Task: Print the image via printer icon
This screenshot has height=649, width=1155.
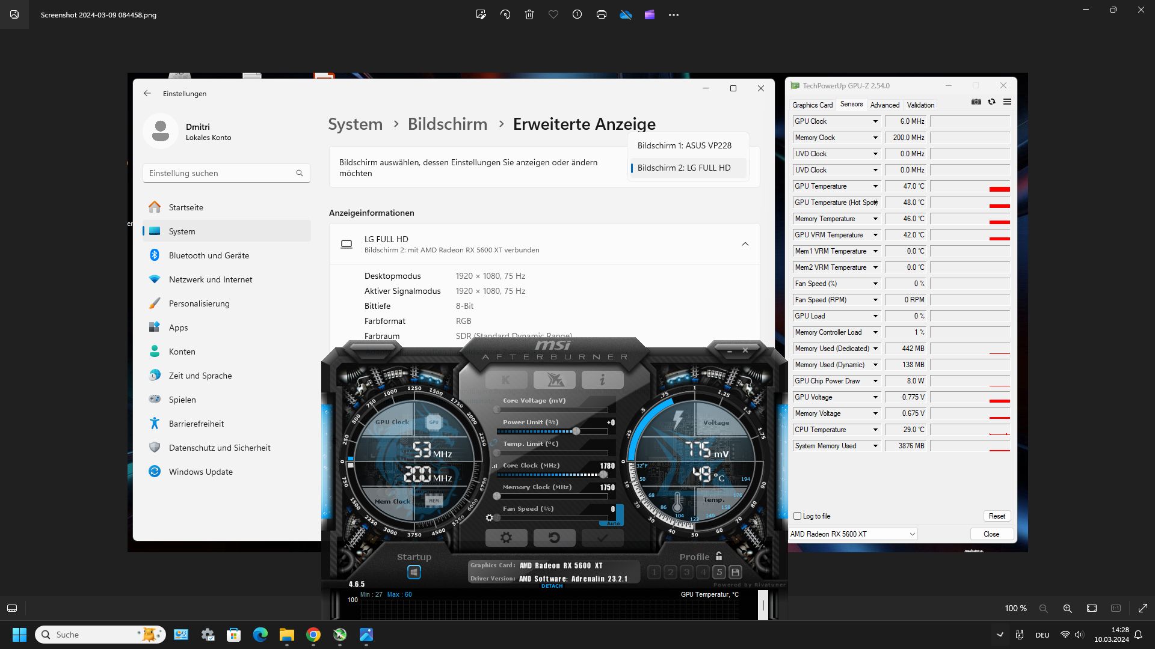Action: click(602, 14)
